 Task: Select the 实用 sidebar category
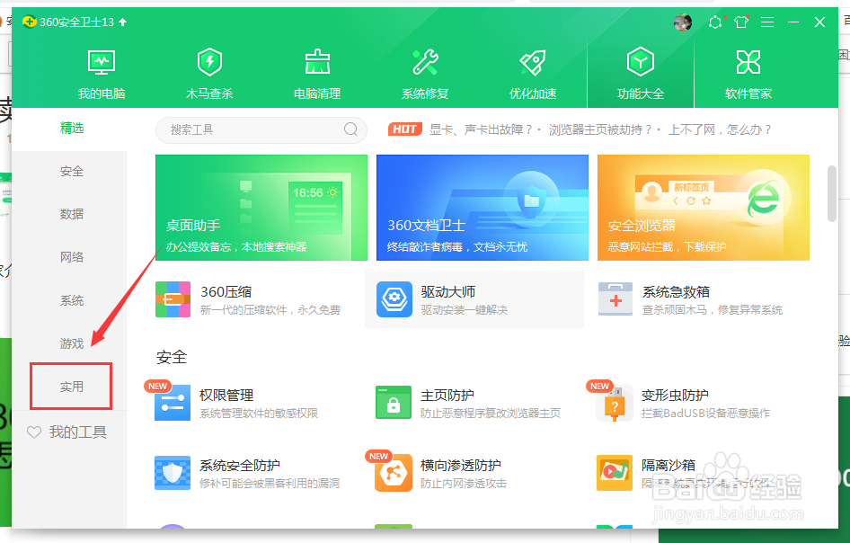(x=72, y=387)
